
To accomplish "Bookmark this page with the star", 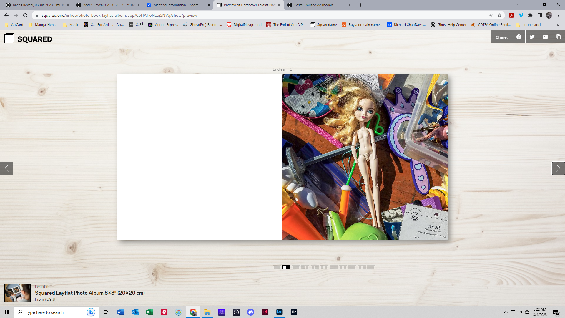I will pos(500,15).
